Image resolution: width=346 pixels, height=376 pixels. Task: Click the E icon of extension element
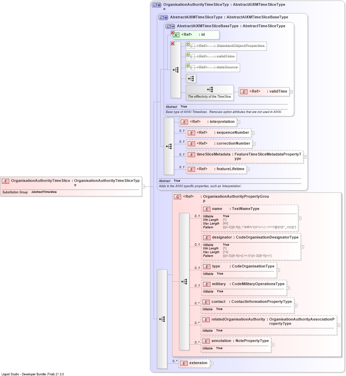click(x=184, y=363)
